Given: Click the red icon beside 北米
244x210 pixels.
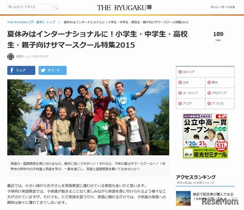Looking at the screenshot, I should (180, 83).
